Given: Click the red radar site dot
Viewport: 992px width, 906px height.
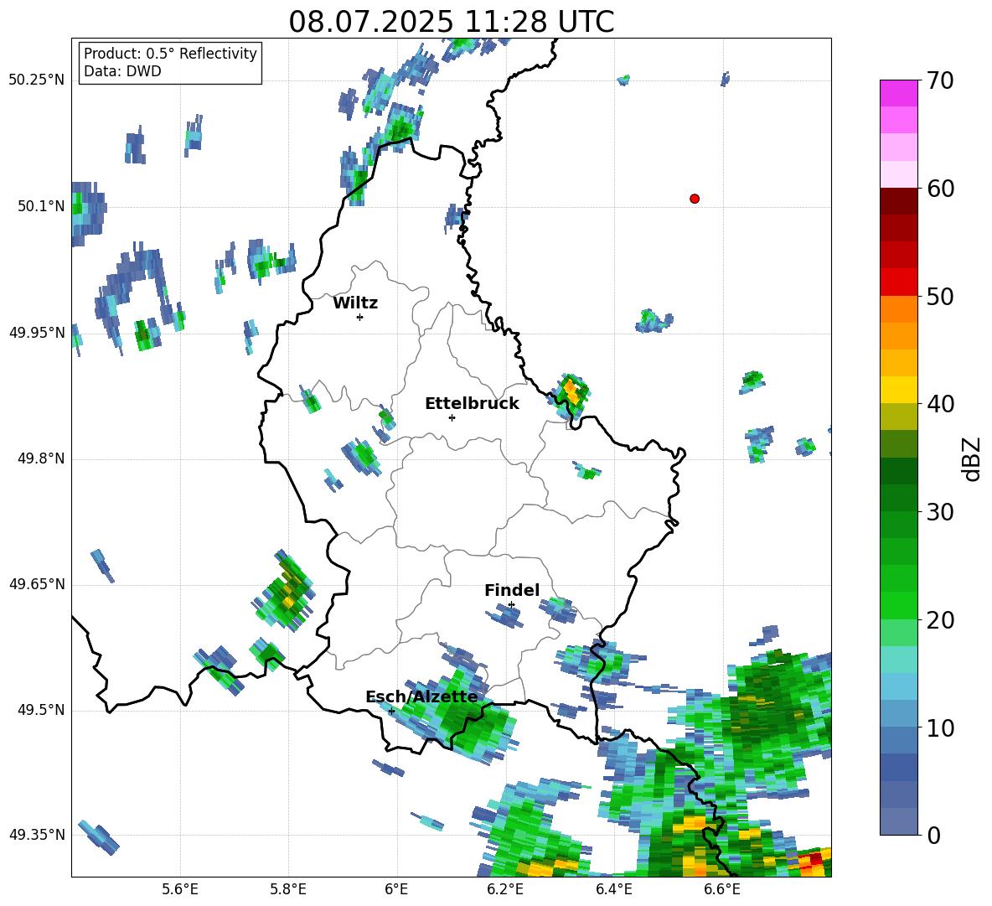Looking at the screenshot, I should [695, 199].
